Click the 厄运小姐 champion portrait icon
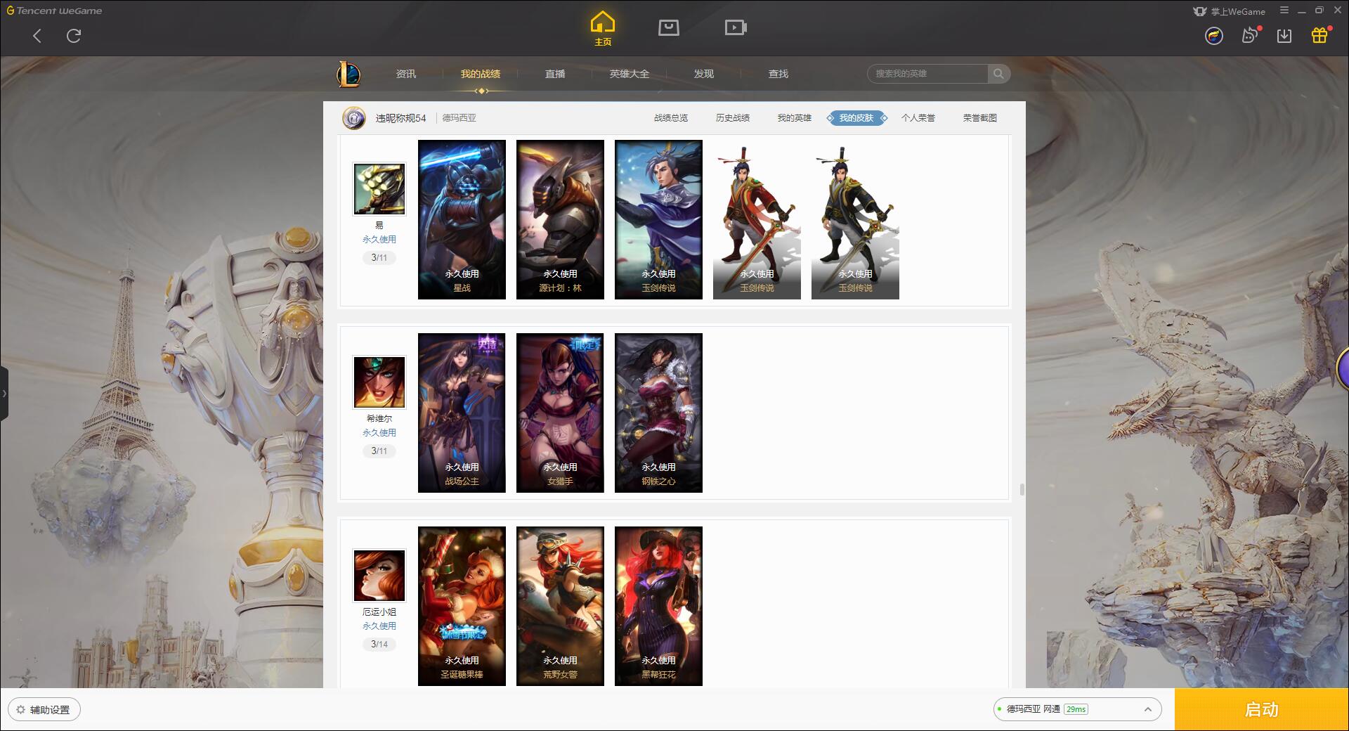The height and width of the screenshot is (731, 1349). pyautogui.click(x=379, y=576)
